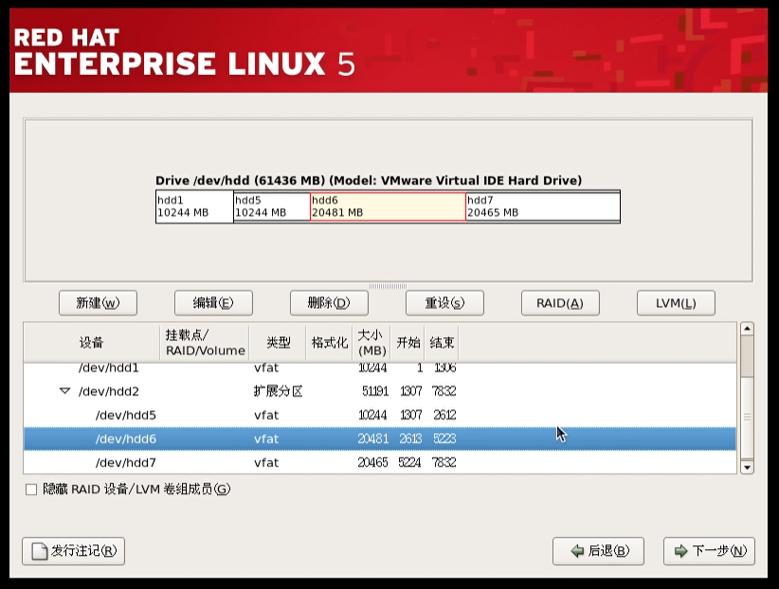
Task: Select the /dev/hdd7 row
Action: (x=380, y=462)
